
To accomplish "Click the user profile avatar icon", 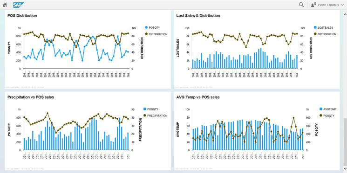I will coord(313,5).
